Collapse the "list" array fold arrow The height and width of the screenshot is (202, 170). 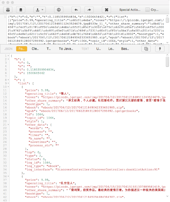(8, 83)
